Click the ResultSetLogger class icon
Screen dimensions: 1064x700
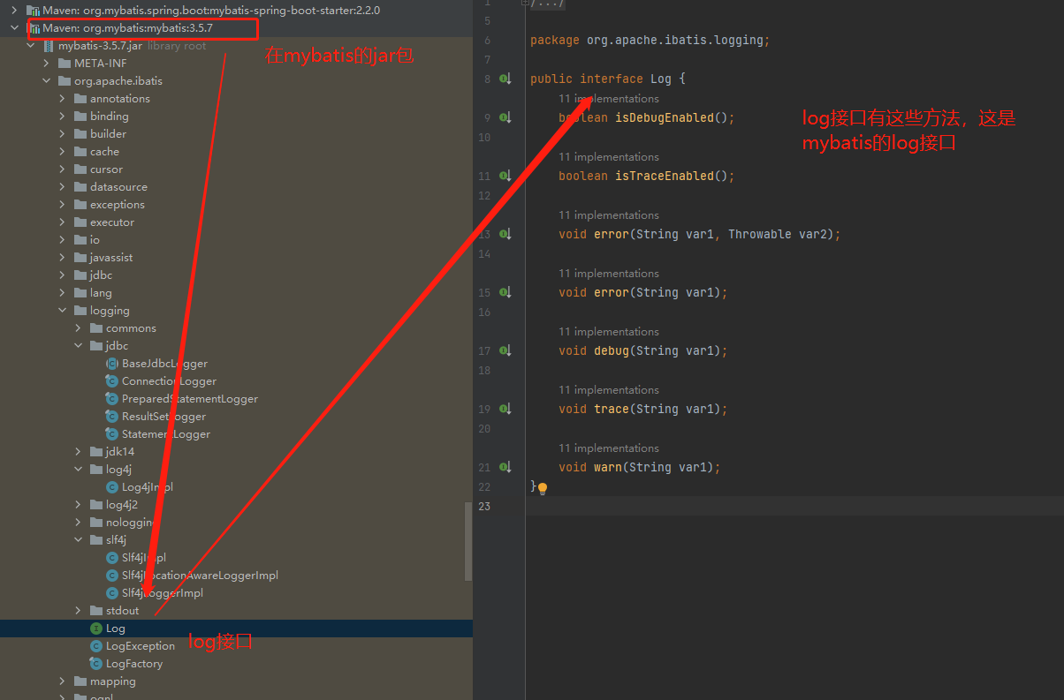coord(112,417)
